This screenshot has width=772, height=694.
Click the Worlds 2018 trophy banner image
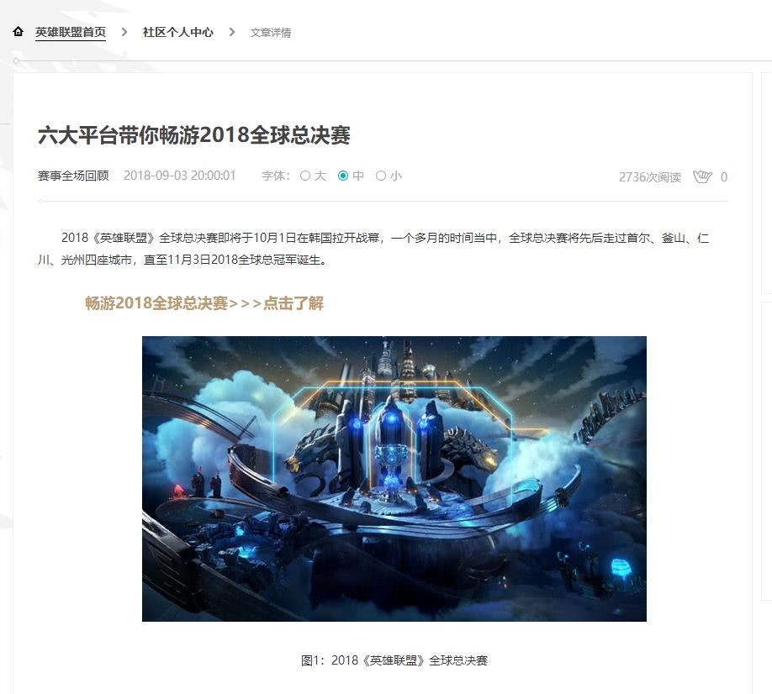click(394, 479)
